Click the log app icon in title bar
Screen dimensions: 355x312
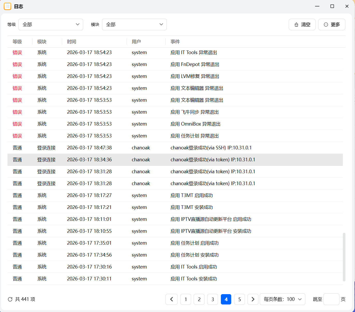[x=8, y=6]
